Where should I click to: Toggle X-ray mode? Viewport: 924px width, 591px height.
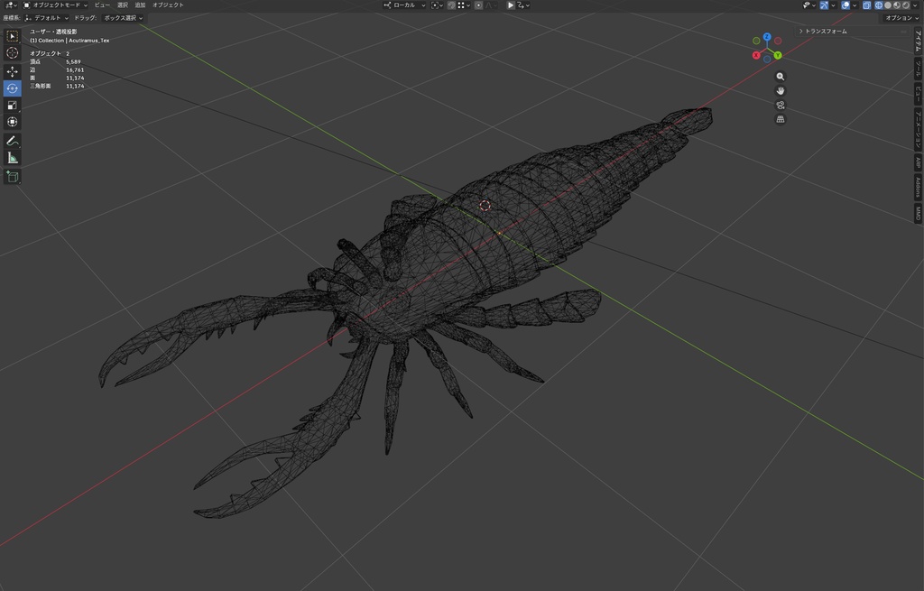pos(867,5)
